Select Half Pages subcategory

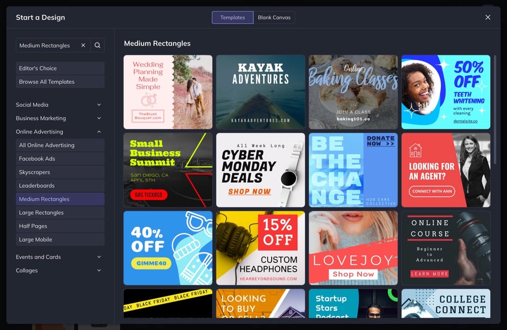60,226
